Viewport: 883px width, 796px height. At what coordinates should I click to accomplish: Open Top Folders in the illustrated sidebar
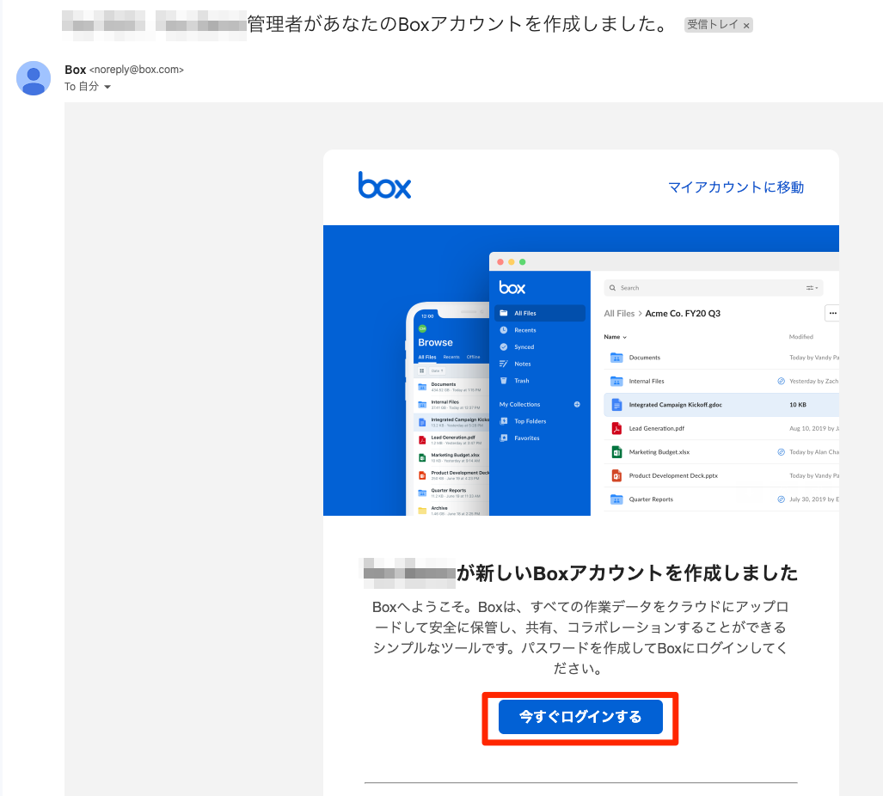(x=530, y=421)
